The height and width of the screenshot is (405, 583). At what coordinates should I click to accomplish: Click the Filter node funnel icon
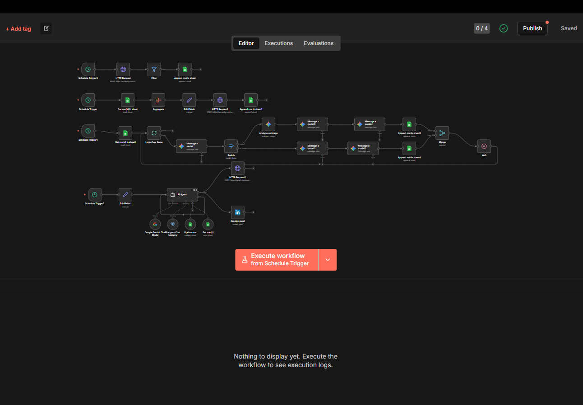tap(154, 69)
